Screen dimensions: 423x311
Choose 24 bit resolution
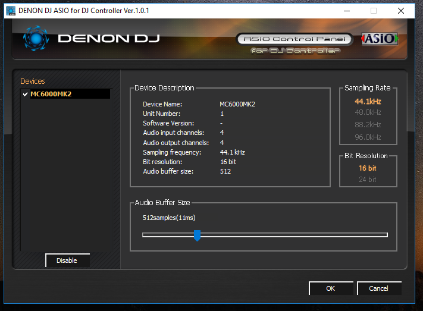368,180
